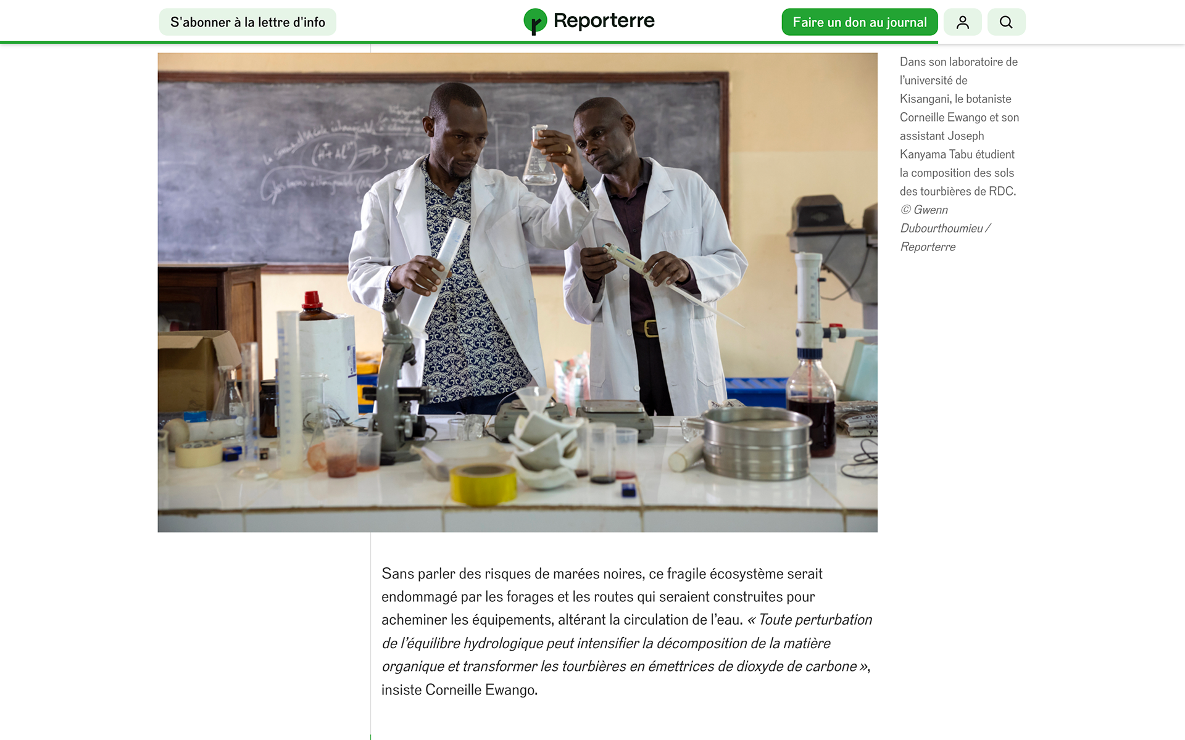Click the line "acheminer les équipements"
1185x740 pixels.
(x=468, y=620)
